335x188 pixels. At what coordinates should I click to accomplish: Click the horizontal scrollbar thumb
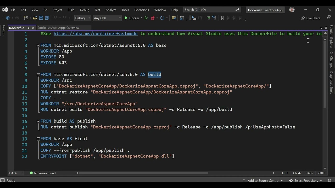144,173
